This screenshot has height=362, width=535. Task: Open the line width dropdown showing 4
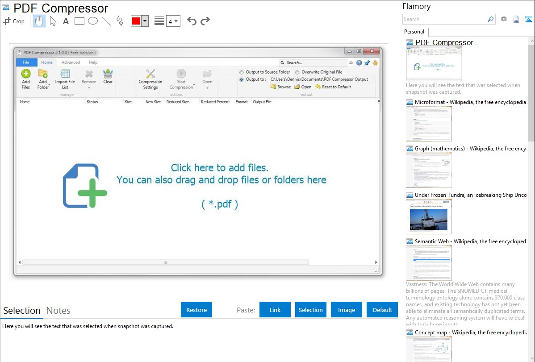(173, 21)
